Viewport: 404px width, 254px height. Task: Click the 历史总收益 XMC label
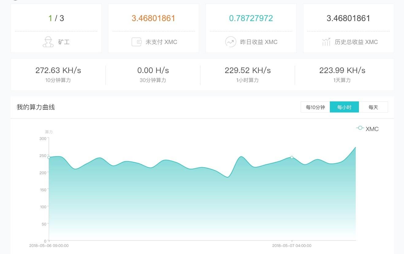point(356,42)
